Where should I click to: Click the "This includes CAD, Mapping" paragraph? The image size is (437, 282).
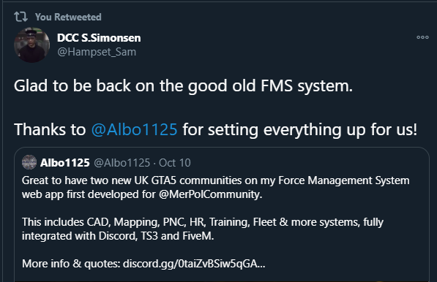point(203,229)
